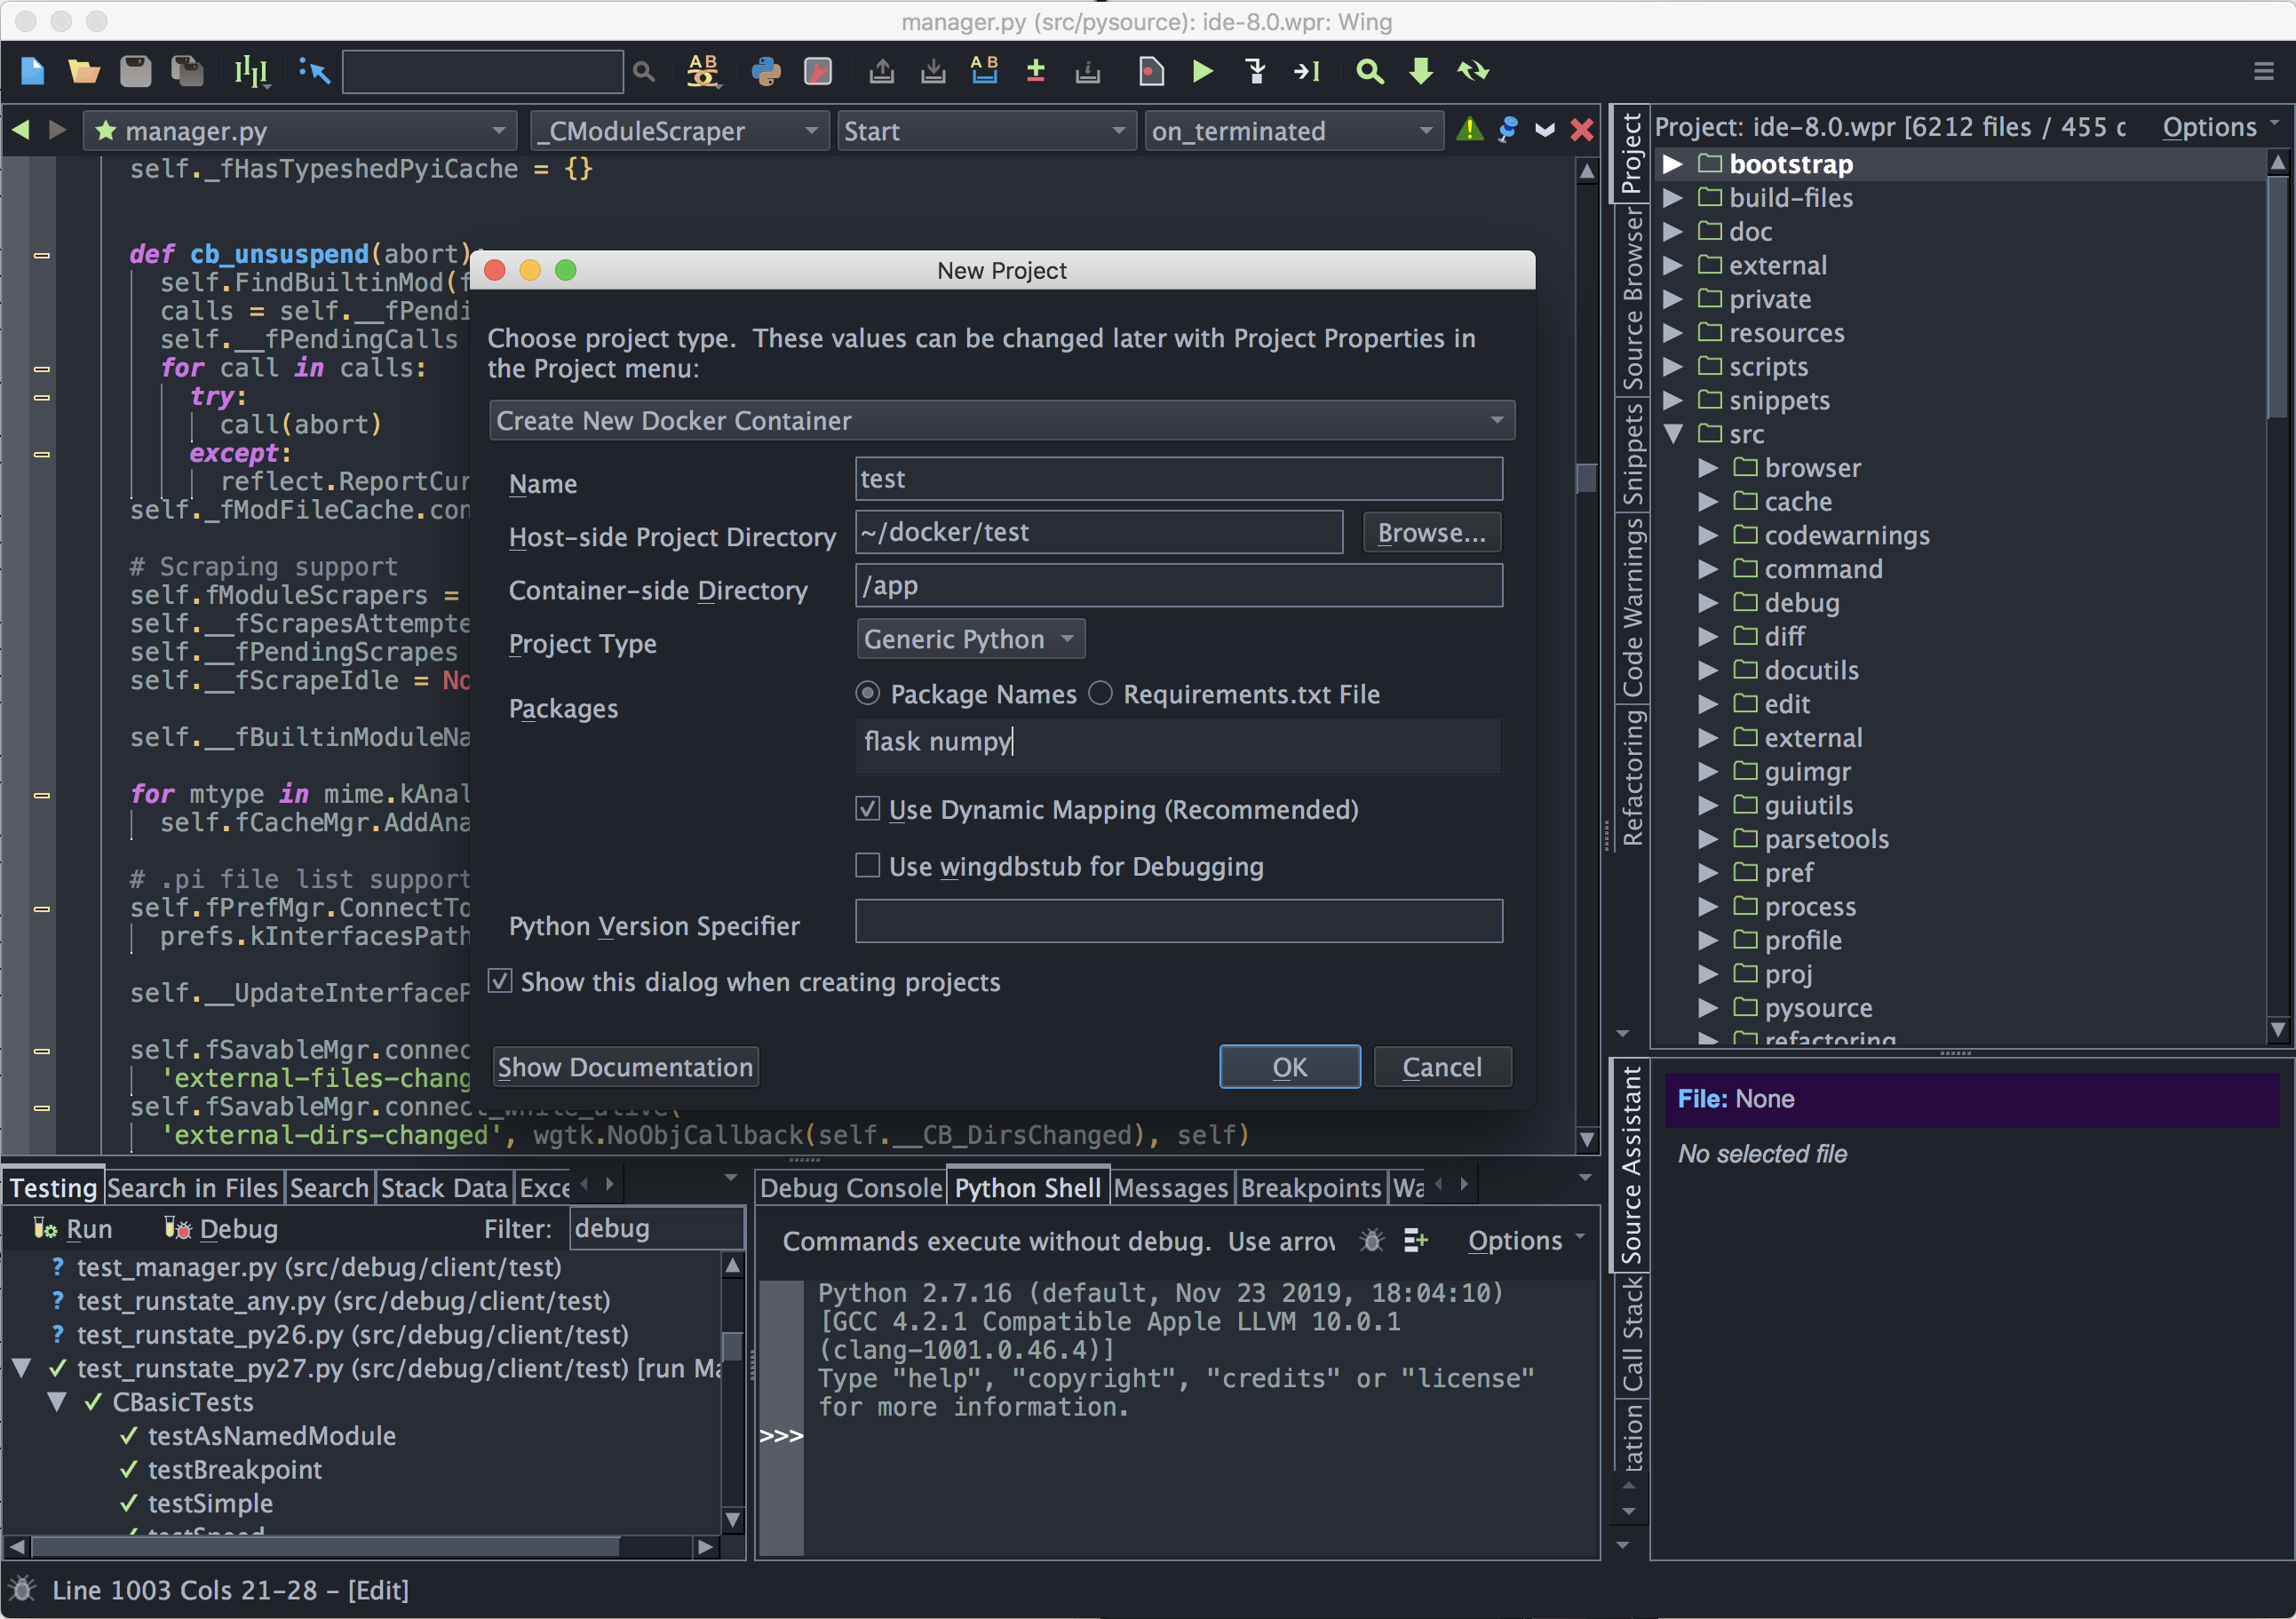Screen dimensions: 2296x1619
Task: Save the file with the disk icon
Action: [136, 71]
